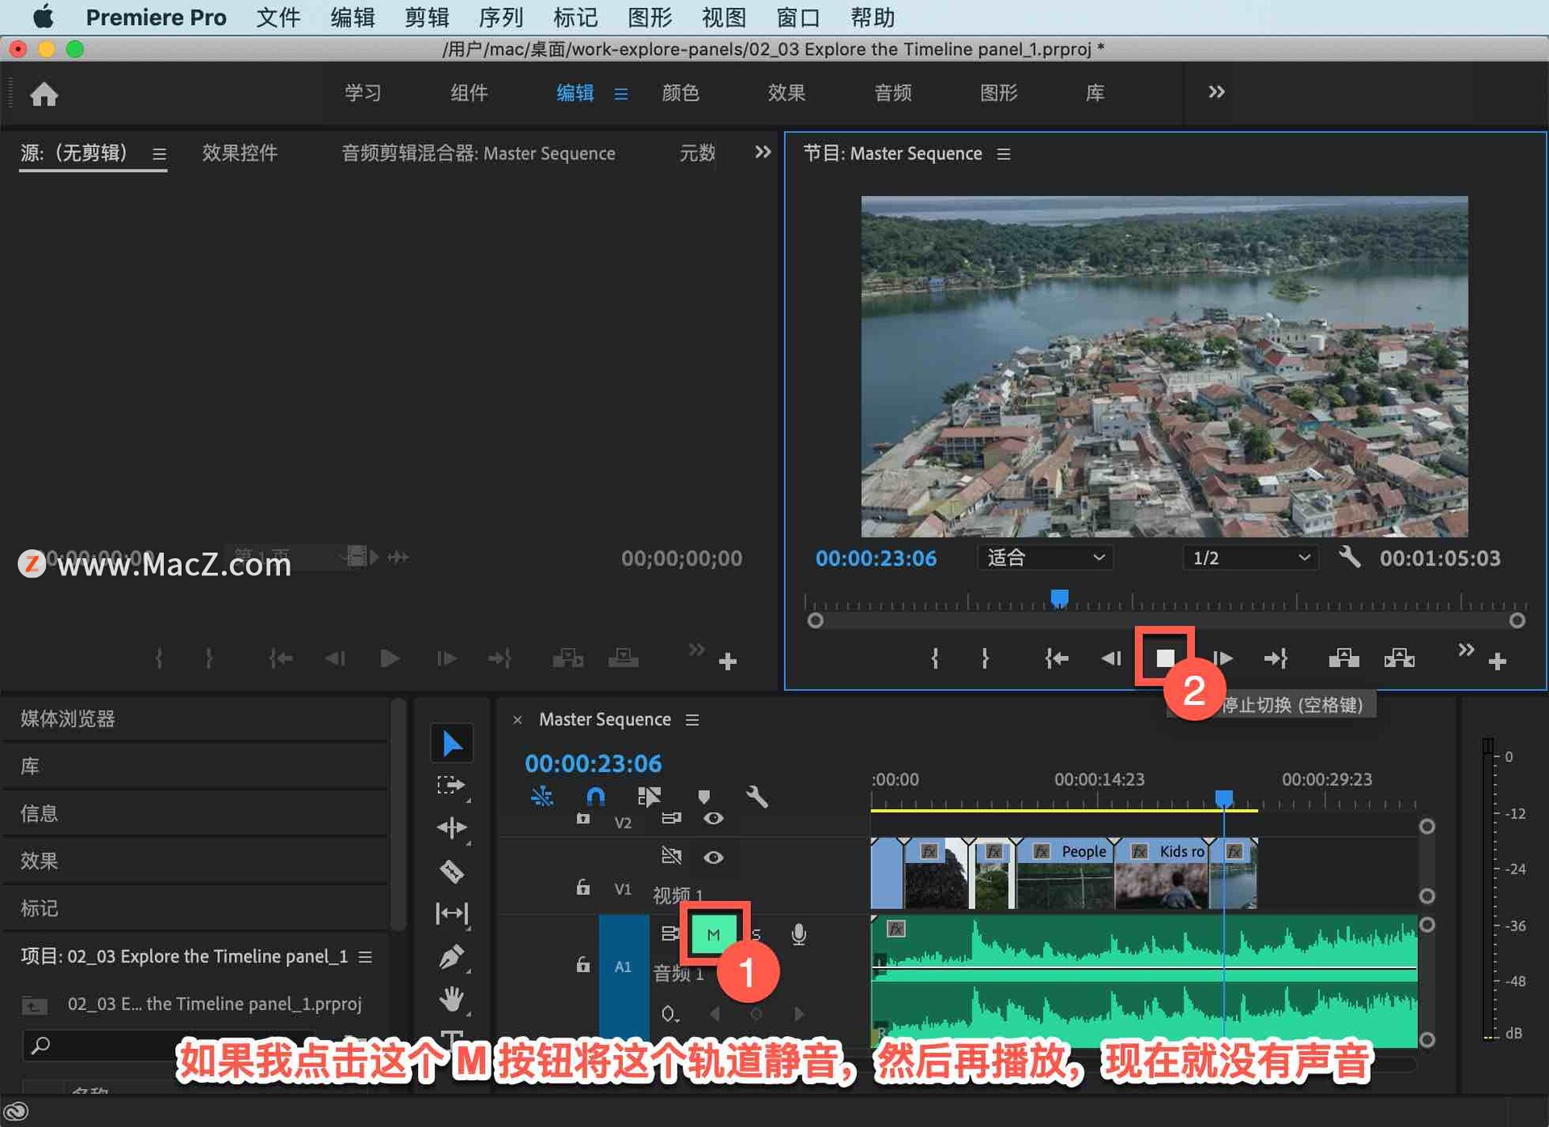Open 序列 menu in menu bar
The image size is (1549, 1127).
tap(501, 17)
